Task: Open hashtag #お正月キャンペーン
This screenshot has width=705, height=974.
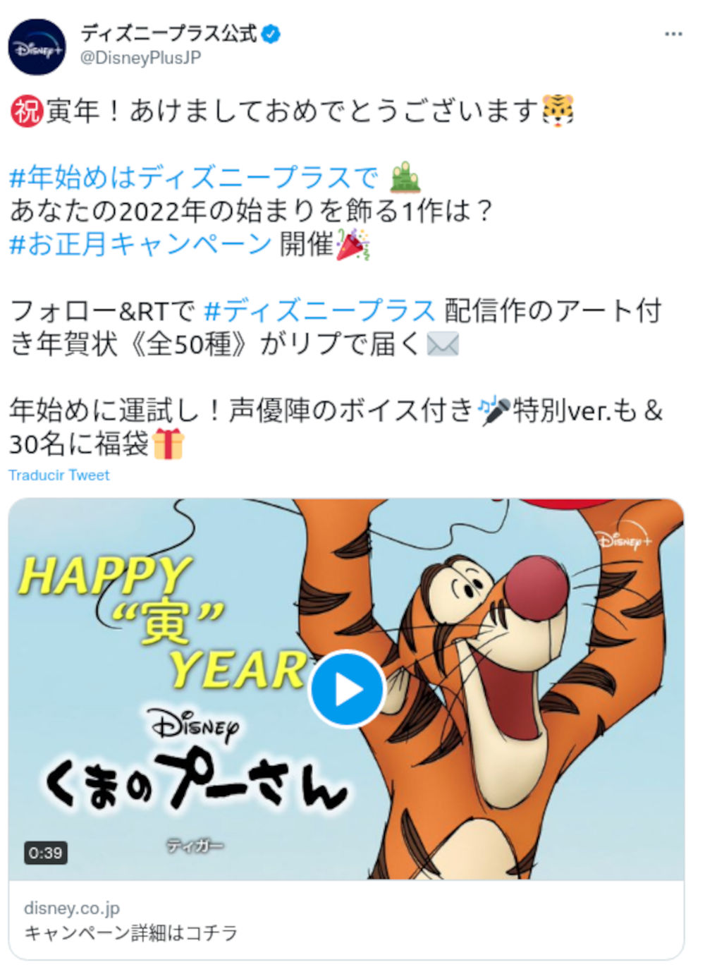Action: (140, 244)
